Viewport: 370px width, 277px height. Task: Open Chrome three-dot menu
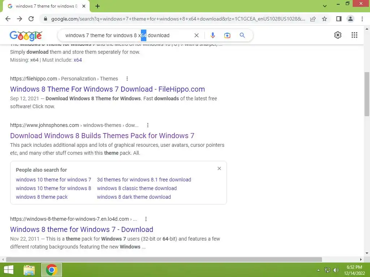[362, 19]
